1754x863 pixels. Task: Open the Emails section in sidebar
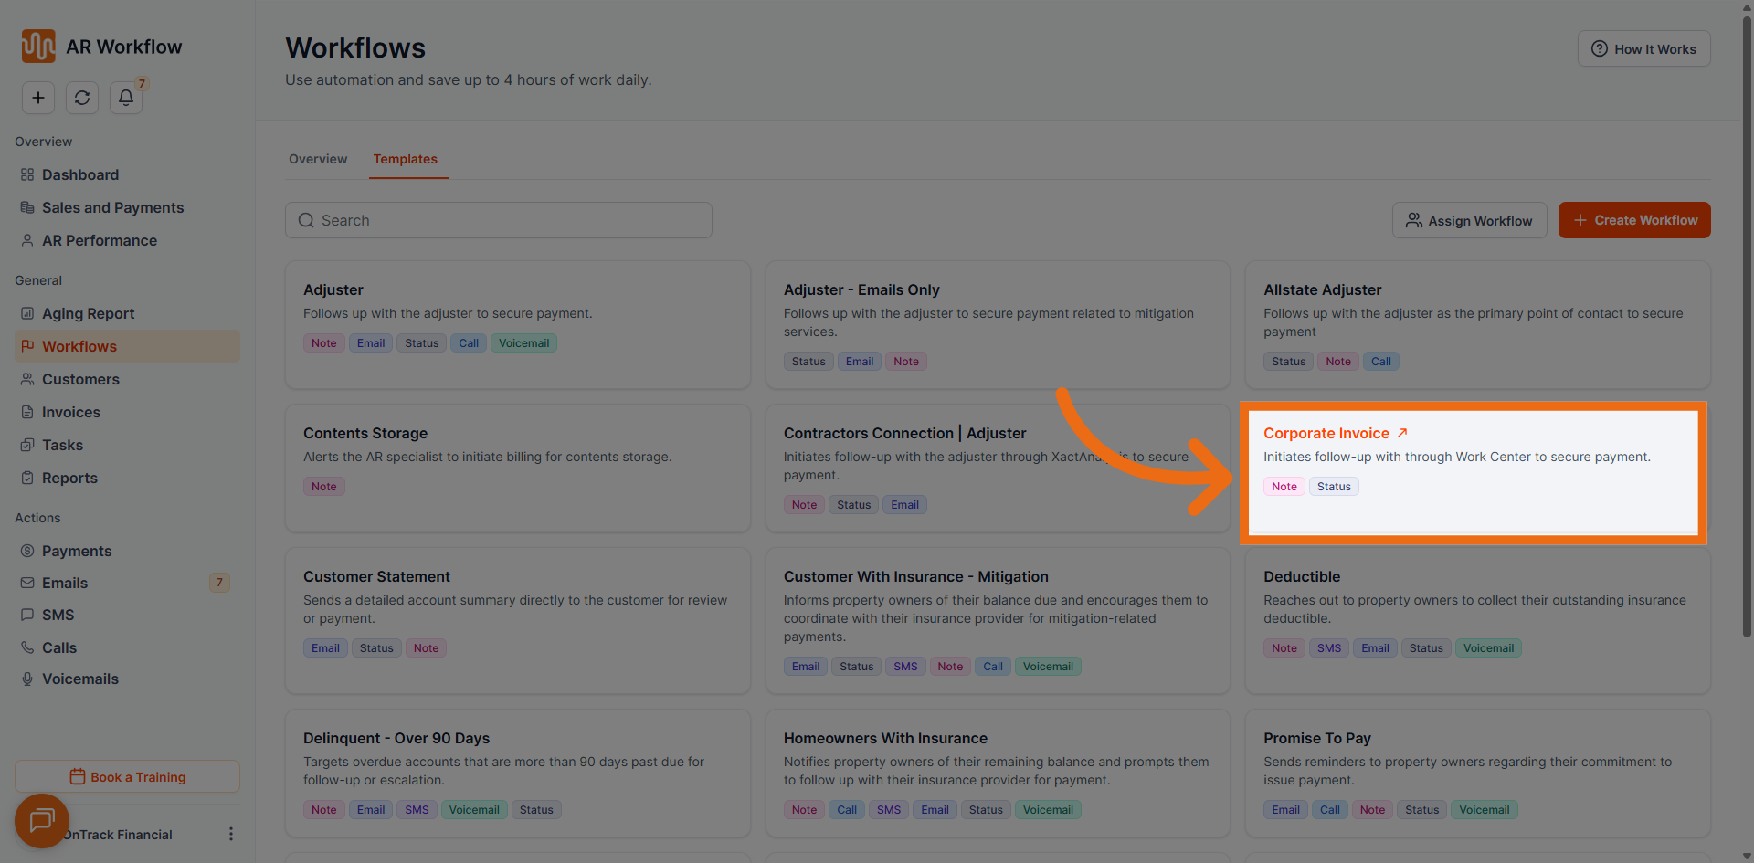[x=65, y=583]
